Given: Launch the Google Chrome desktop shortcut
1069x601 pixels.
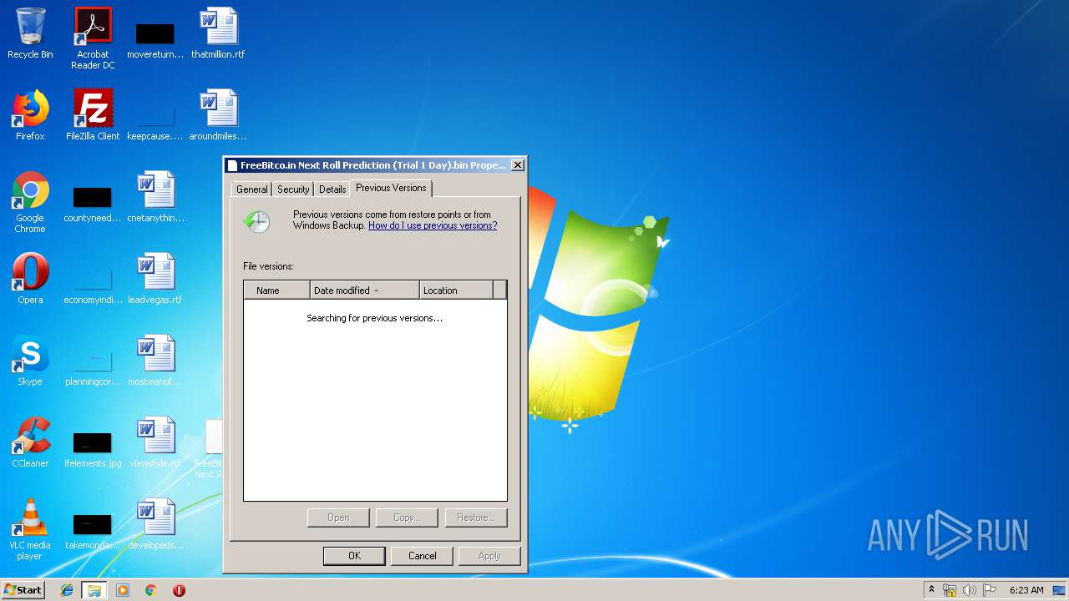Looking at the screenshot, I should click(x=30, y=202).
